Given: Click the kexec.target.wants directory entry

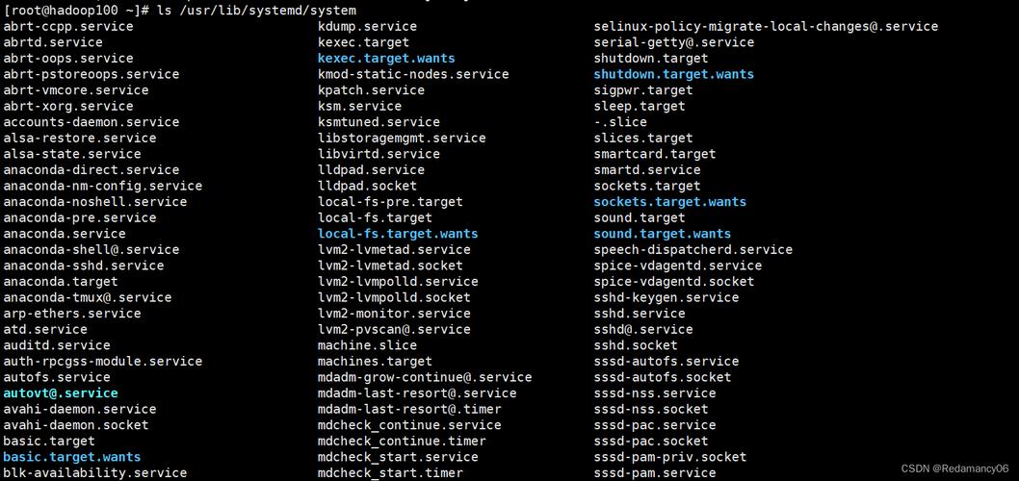Looking at the screenshot, I should (x=386, y=59).
